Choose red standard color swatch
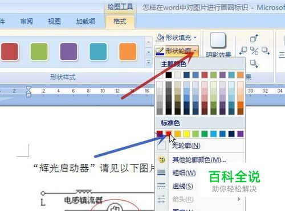Screen dimensions: 285x211 169,134
